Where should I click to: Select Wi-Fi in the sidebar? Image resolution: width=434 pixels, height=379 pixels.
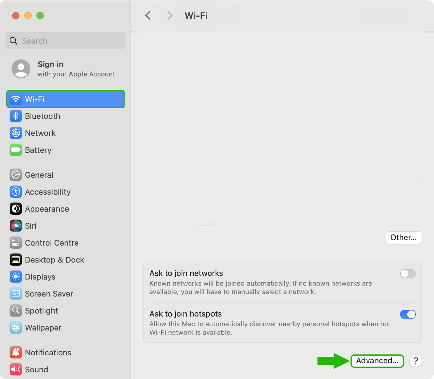pyautogui.click(x=66, y=99)
